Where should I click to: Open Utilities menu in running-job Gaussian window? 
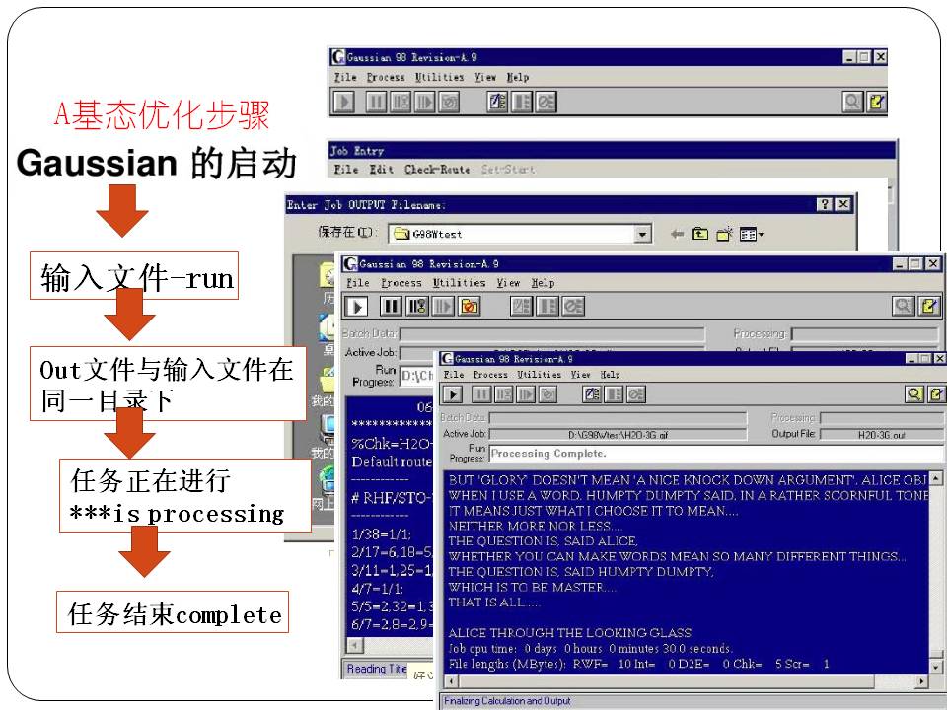coord(459,283)
